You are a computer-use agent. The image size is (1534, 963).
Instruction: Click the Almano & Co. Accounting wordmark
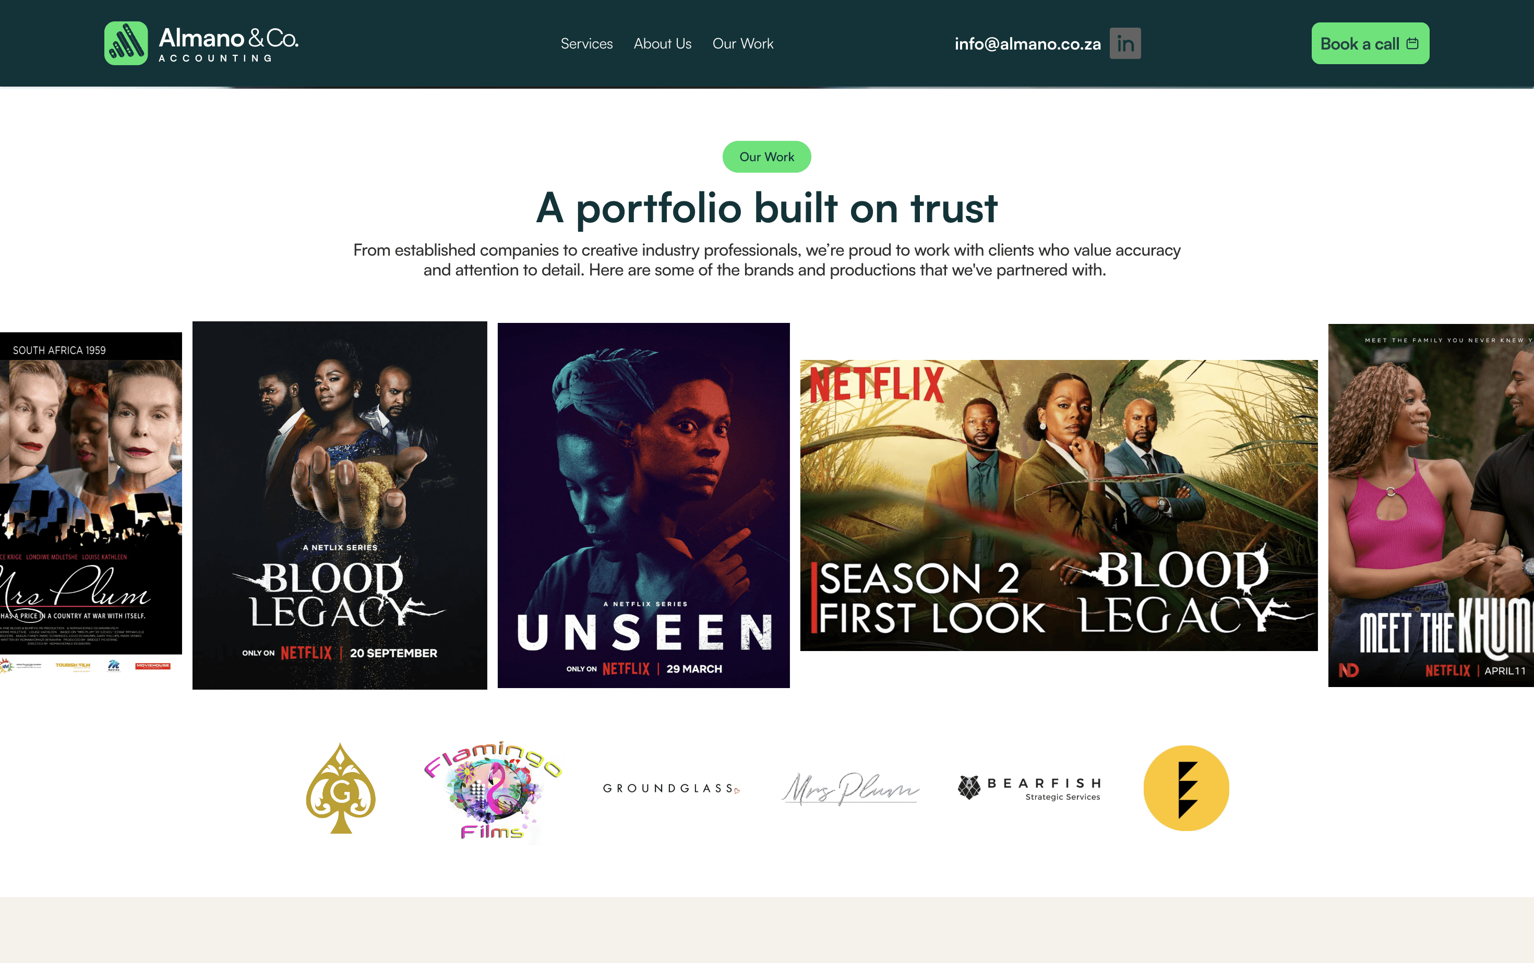[229, 44]
